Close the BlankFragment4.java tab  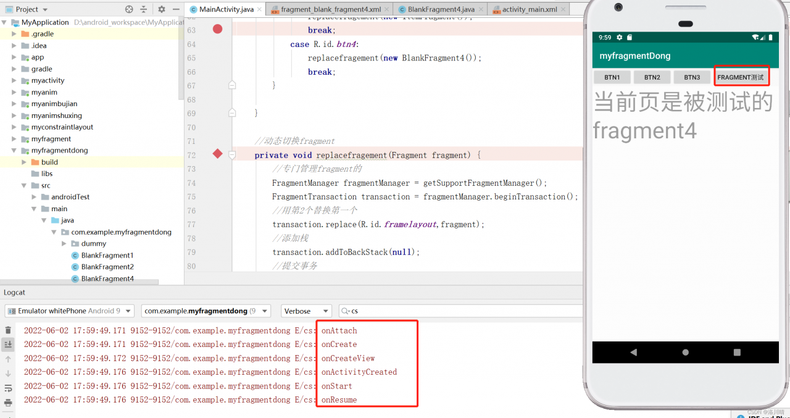tap(480, 9)
